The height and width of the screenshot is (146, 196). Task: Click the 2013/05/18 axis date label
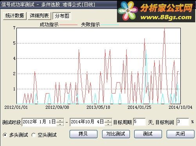[98, 107]
